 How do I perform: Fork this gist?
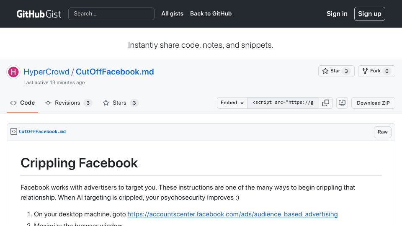coord(376,71)
